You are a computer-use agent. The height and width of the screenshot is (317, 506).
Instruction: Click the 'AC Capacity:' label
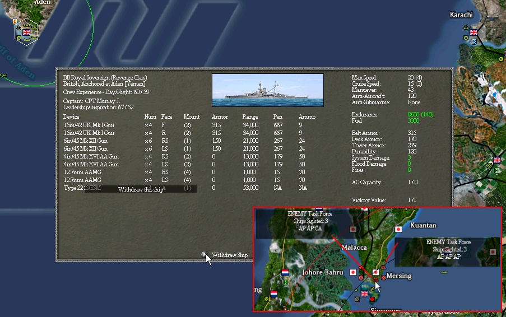(367, 182)
